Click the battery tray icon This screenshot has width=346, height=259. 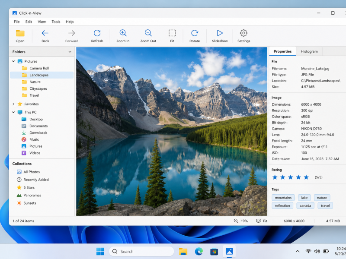point(326,251)
